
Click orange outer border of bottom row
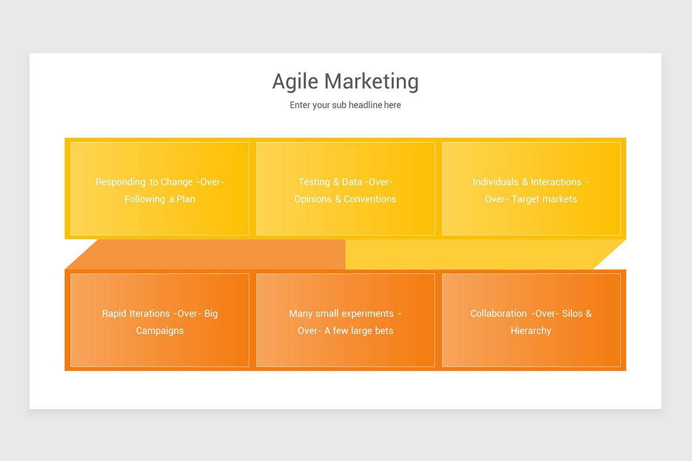[x=345, y=369]
